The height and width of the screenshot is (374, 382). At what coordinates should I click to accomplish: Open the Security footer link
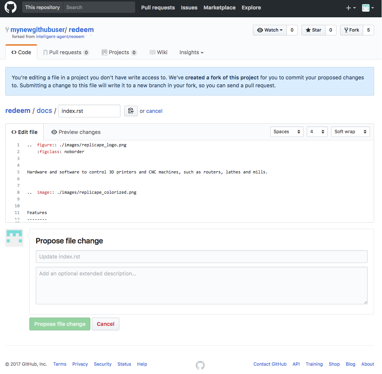(103, 364)
